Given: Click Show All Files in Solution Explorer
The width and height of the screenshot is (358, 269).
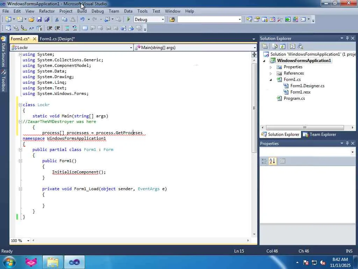Looking at the screenshot, I should (275, 47).
